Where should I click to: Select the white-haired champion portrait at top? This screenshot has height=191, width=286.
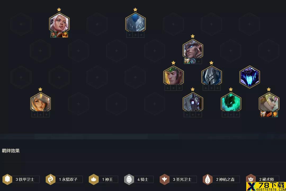[x=59, y=23]
